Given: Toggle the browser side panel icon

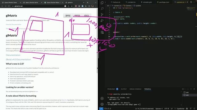Looking at the screenshot, I should coord(89,6).
